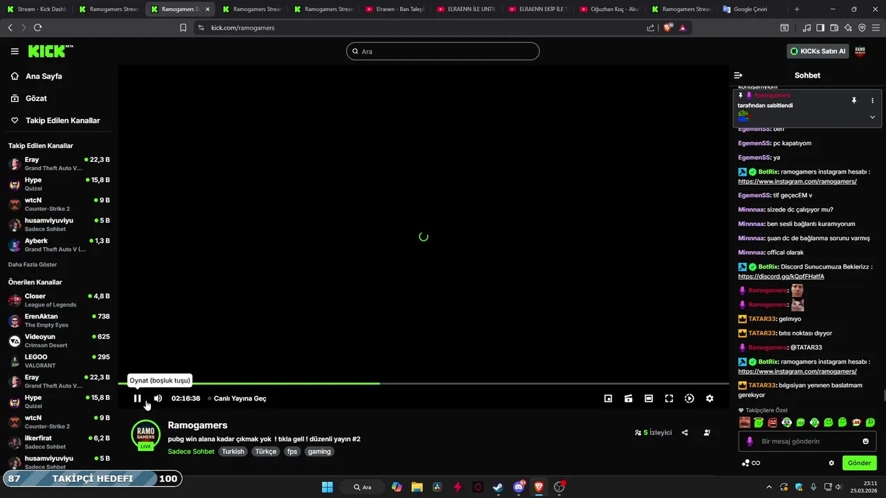Screen dimensions: 886x498
Task: Expand Daha Fazla Göster channels
Action: [x=33, y=264]
